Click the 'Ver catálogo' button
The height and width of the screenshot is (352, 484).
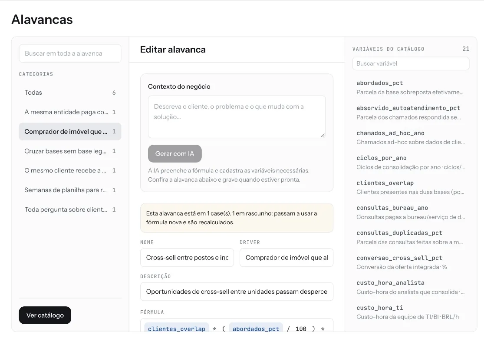point(45,315)
